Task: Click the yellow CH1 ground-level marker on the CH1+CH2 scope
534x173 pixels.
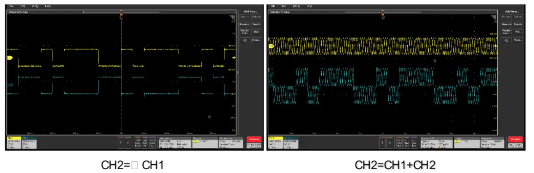Action: pos(271,46)
